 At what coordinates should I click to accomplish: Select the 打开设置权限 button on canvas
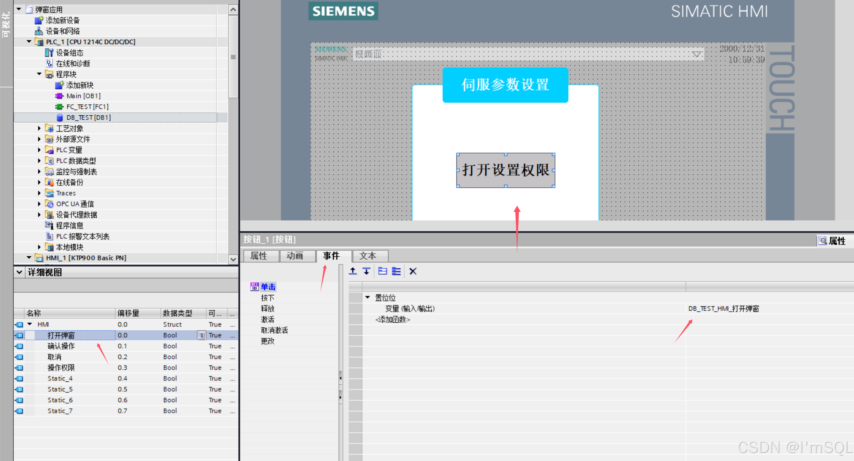tap(505, 170)
